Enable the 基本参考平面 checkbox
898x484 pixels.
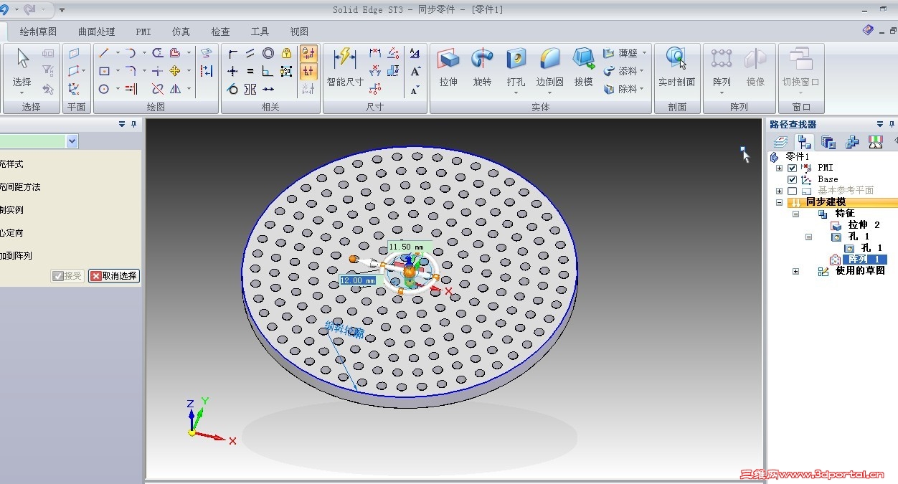pyautogui.click(x=792, y=191)
